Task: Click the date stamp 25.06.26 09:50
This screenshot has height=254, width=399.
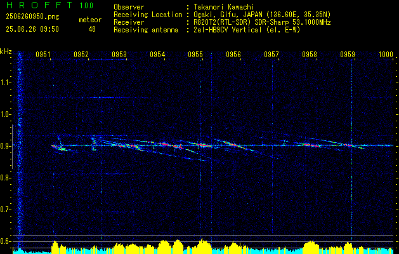Action: coord(32,29)
